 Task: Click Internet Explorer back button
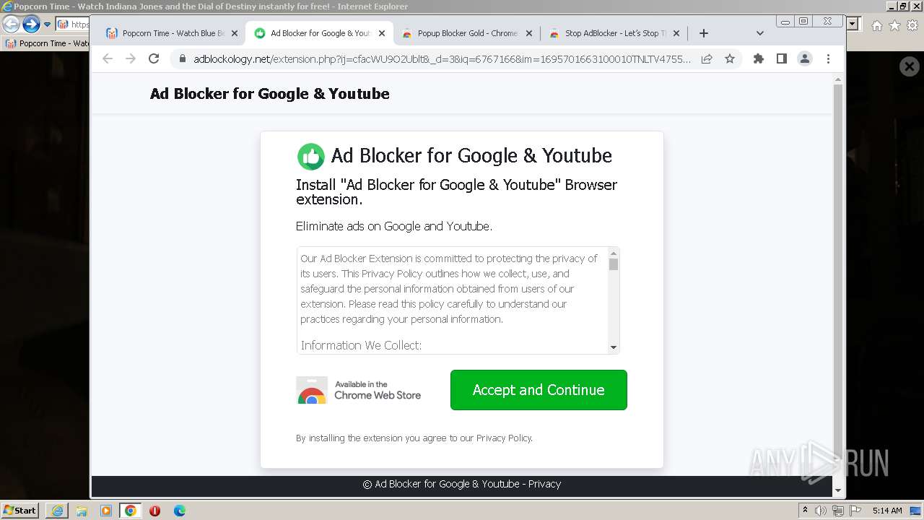[x=11, y=24]
